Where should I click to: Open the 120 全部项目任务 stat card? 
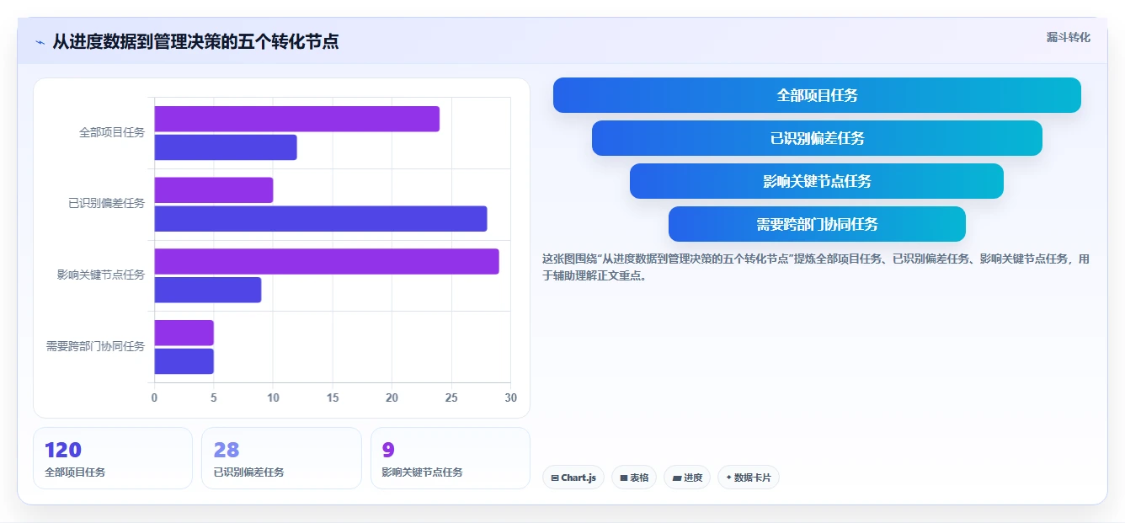pos(113,458)
